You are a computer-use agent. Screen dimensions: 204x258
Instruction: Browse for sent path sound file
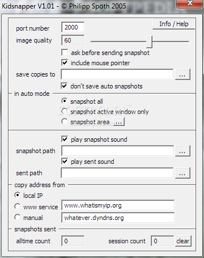182,173
